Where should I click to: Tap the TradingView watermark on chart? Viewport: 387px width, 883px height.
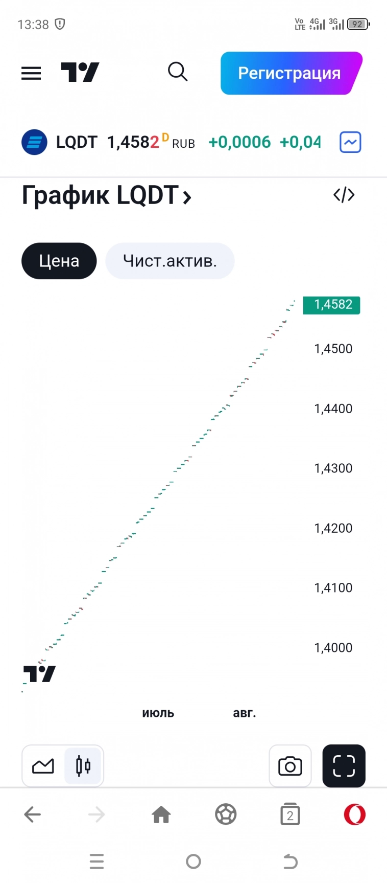point(40,674)
